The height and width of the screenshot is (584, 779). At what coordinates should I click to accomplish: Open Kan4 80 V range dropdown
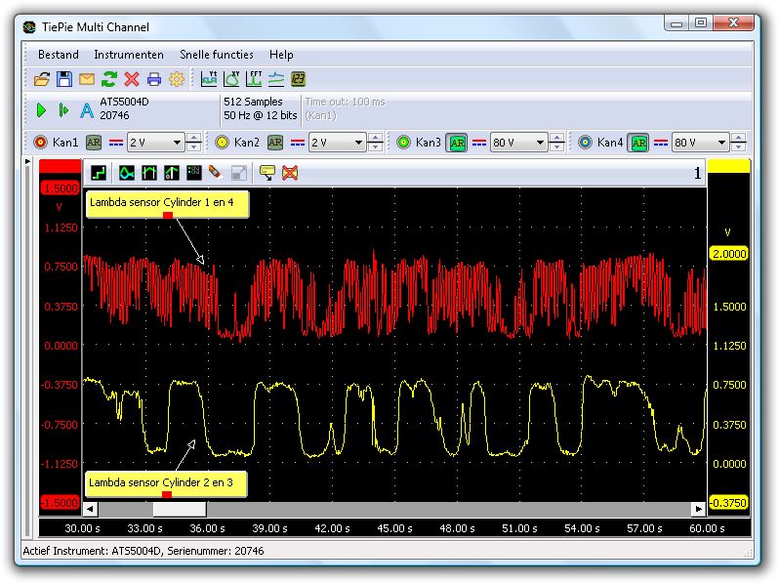721,143
